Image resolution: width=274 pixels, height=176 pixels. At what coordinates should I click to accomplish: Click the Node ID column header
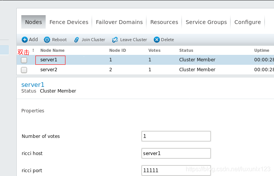[118, 50]
